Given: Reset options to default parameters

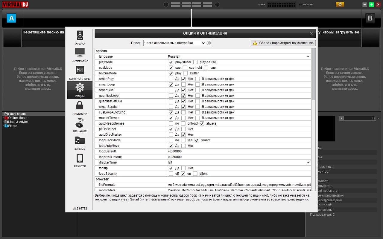Looking at the screenshot, I should point(283,43).
